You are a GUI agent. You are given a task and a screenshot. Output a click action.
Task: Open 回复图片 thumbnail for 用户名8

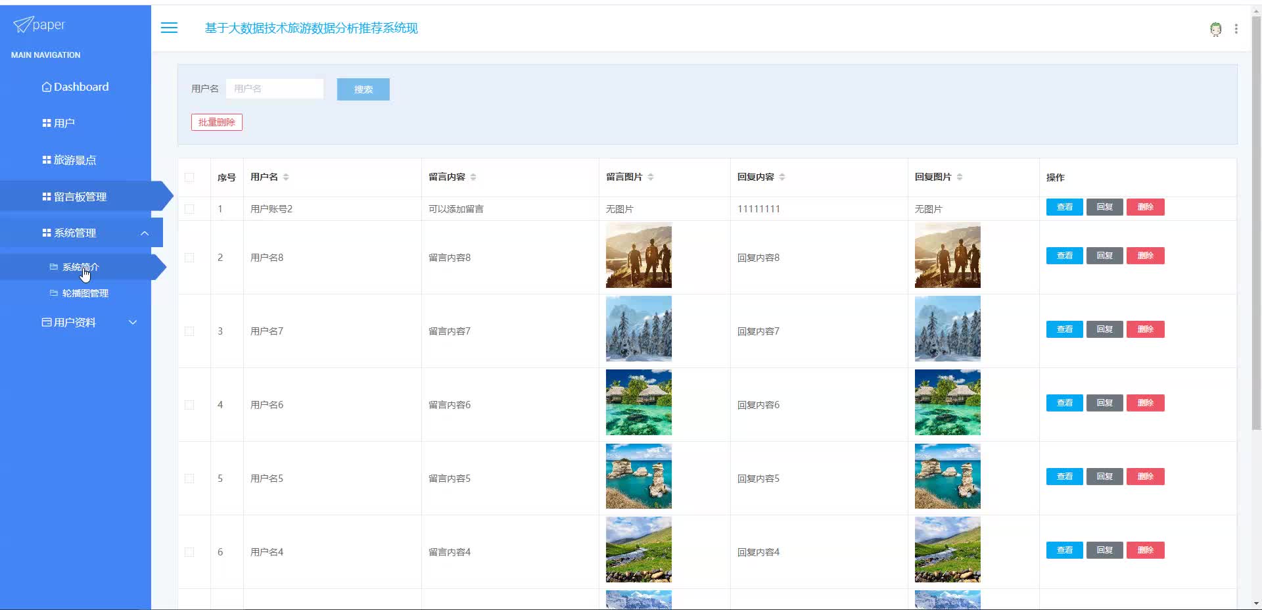tap(948, 255)
